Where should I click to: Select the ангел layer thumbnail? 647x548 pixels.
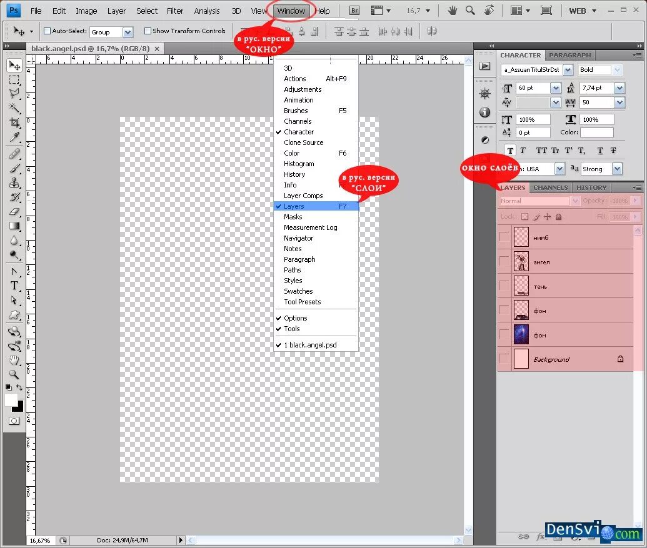521,261
